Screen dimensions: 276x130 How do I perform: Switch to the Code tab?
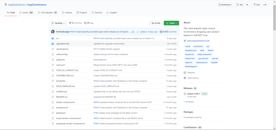coord(11,13)
